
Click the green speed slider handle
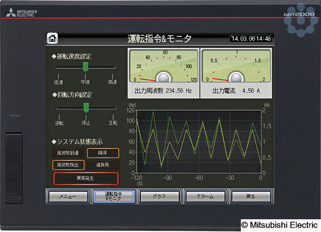[85, 66]
